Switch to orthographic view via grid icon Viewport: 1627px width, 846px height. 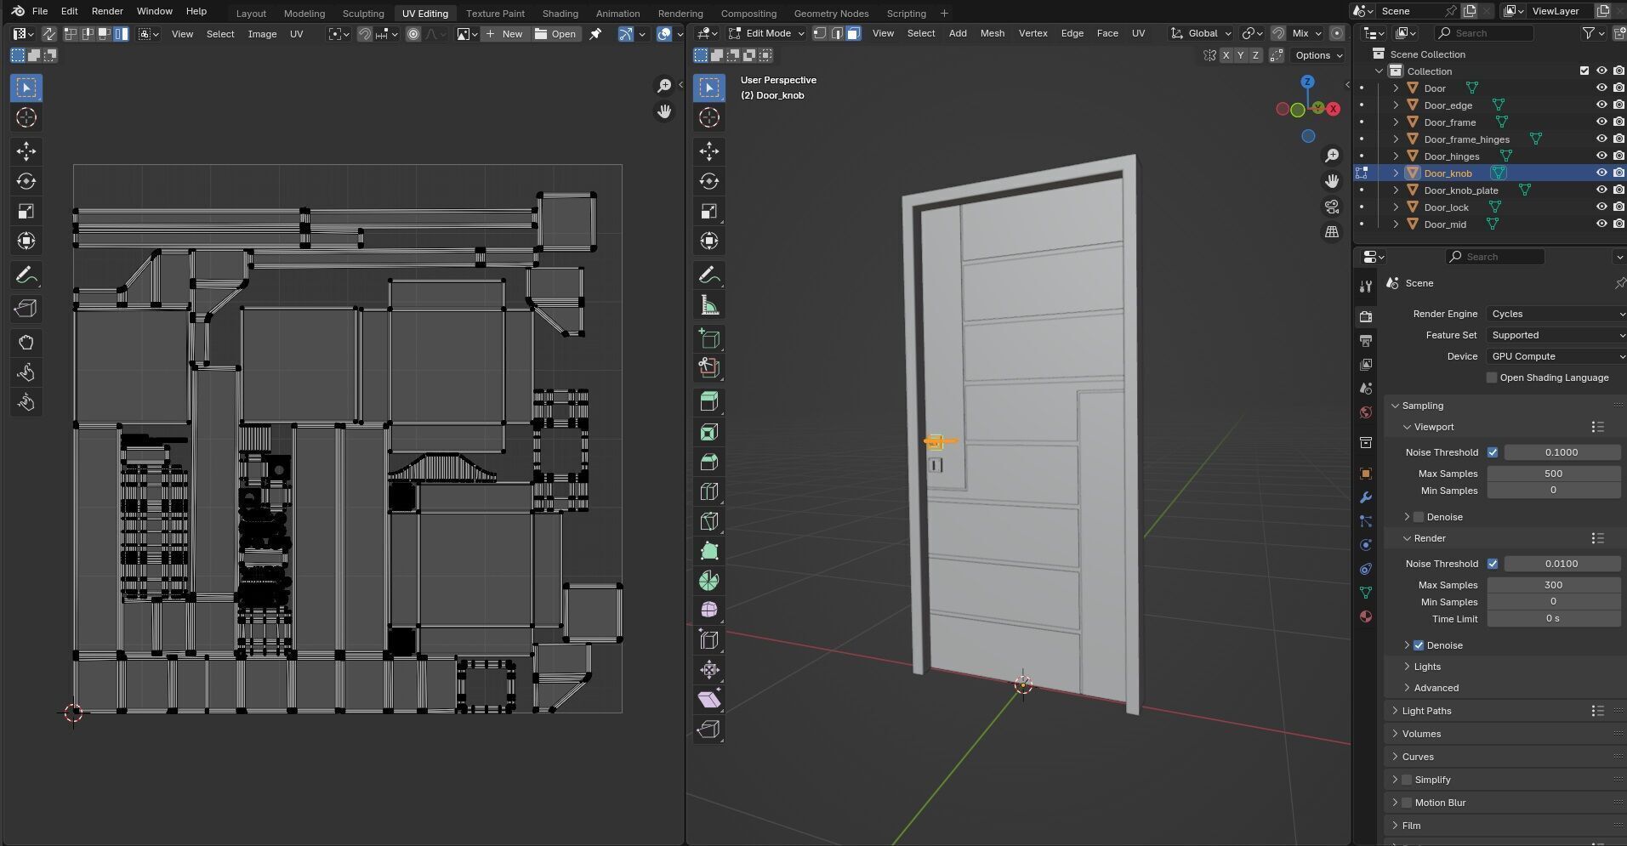(x=1332, y=232)
